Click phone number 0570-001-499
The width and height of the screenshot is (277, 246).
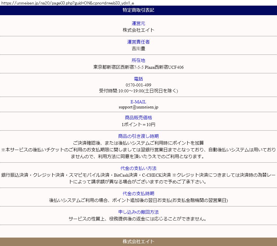138,85
